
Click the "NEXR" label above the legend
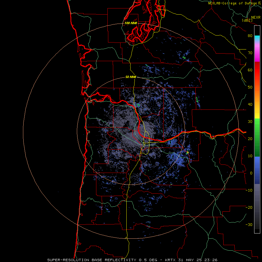point(256,17)
